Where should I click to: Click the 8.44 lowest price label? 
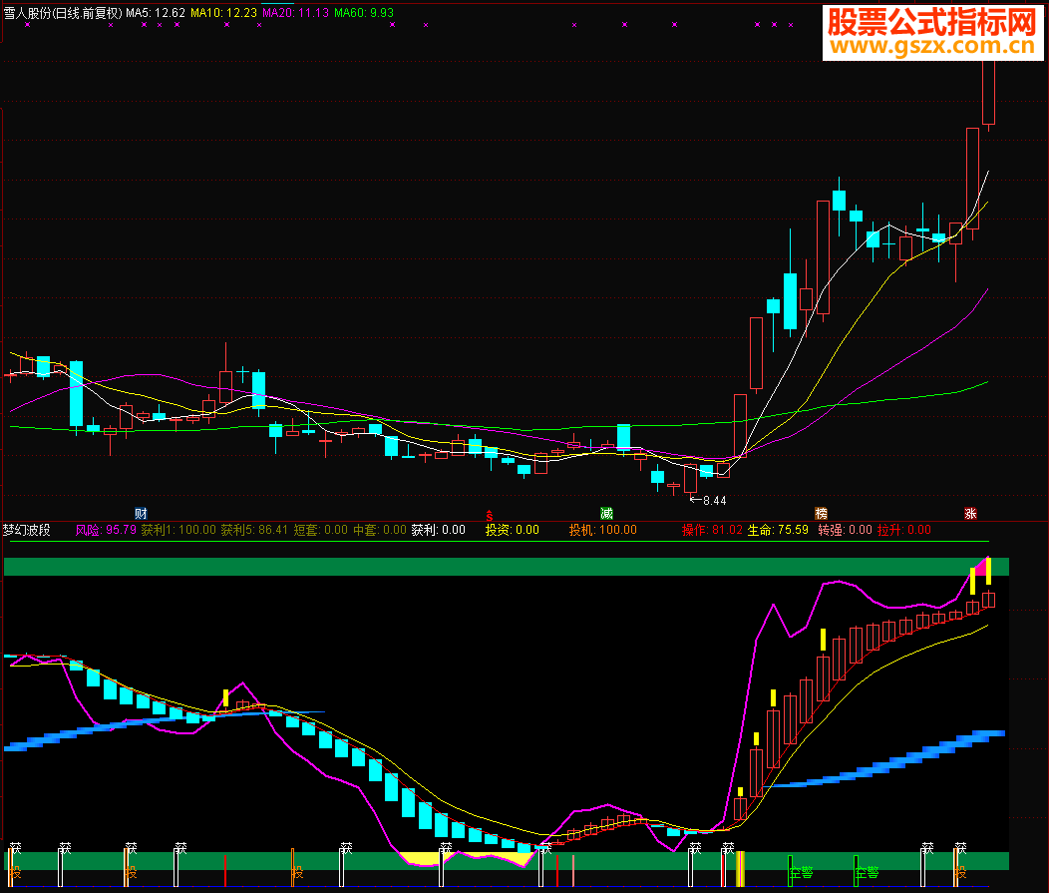714,501
